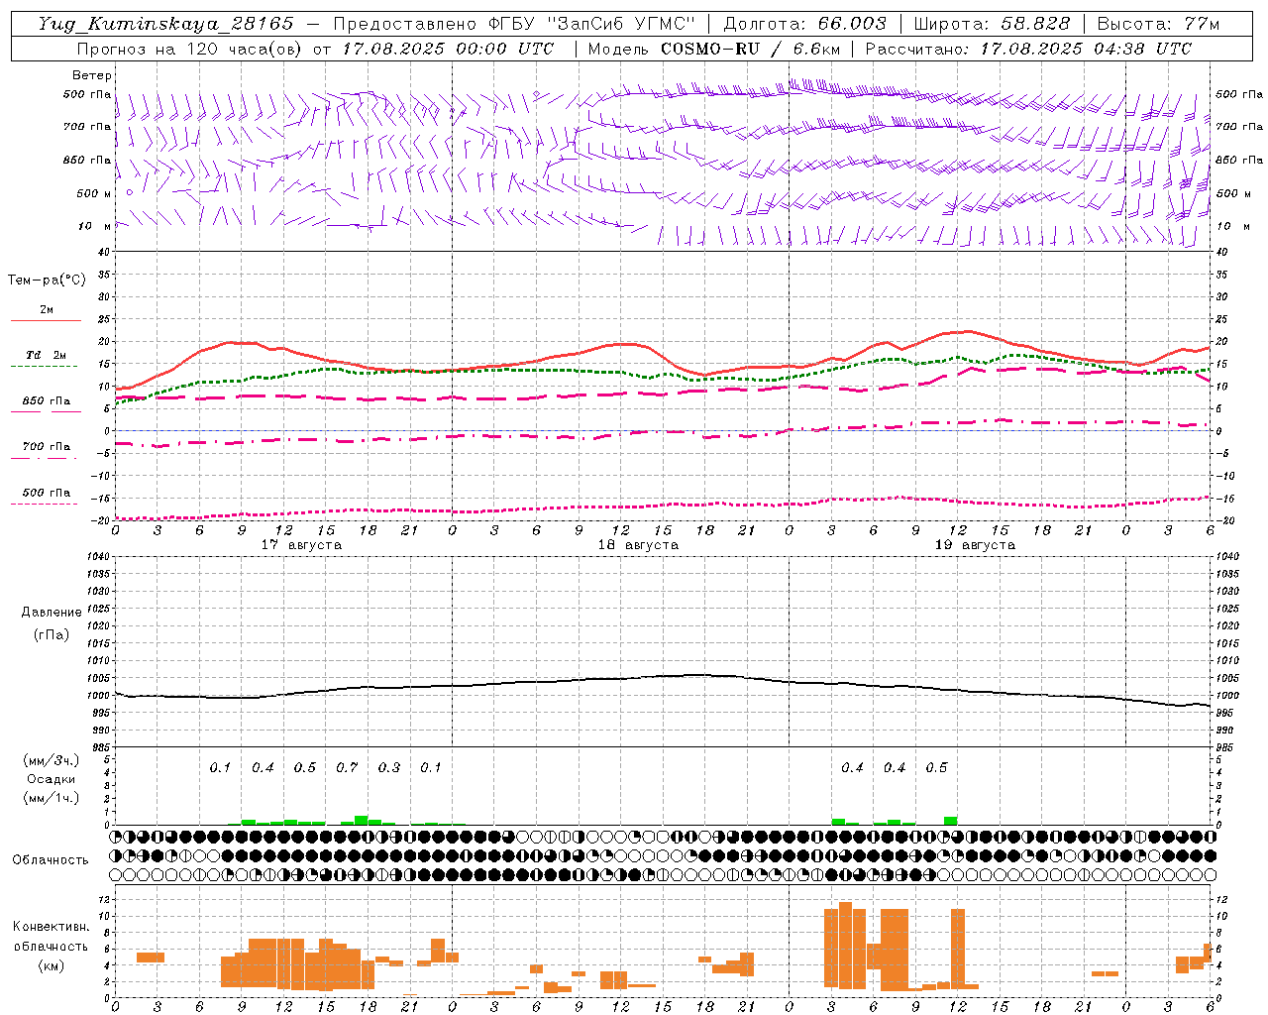Click the Рассчитано: 17.08.2025 04:38 UTC text

click(x=1028, y=49)
